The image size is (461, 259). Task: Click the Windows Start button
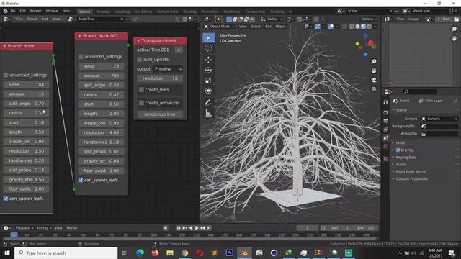point(6,253)
